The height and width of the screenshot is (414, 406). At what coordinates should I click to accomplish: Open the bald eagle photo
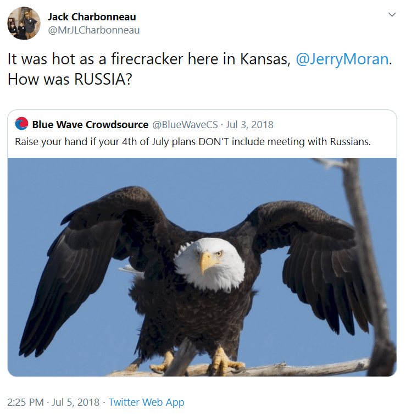[x=202, y=267]
